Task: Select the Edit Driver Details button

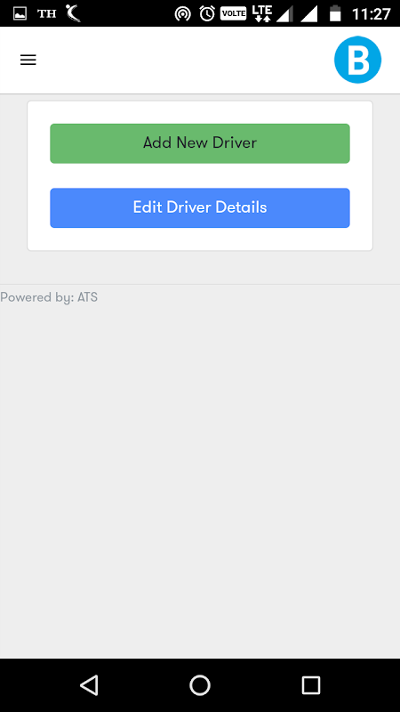Action: pyautogui.click(x=200, y=208)
